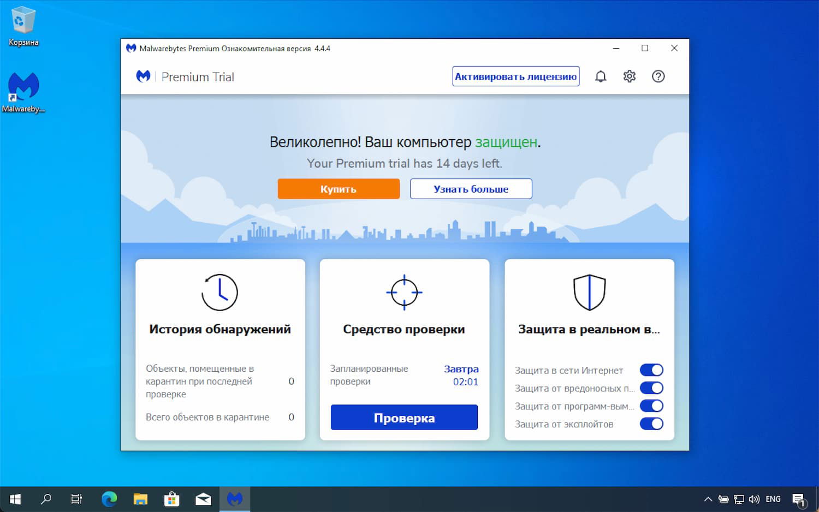
Task: Show hidden tray icons chevron
Action: click(708, 499)
